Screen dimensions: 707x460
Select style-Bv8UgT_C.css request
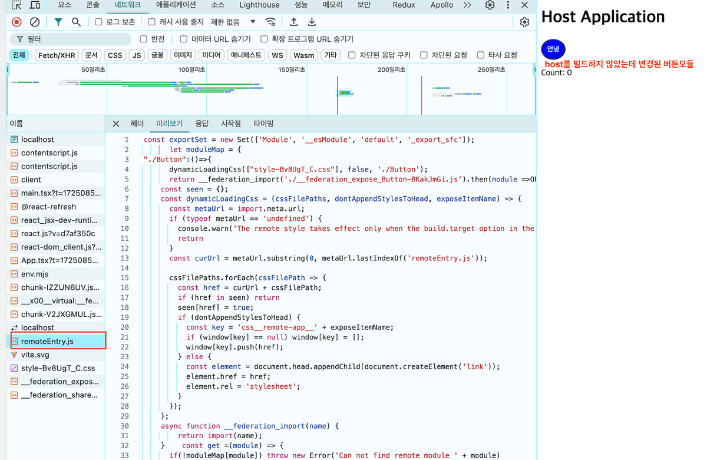point(58,368)
